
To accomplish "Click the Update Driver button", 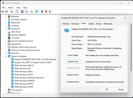I will [73, 62].
